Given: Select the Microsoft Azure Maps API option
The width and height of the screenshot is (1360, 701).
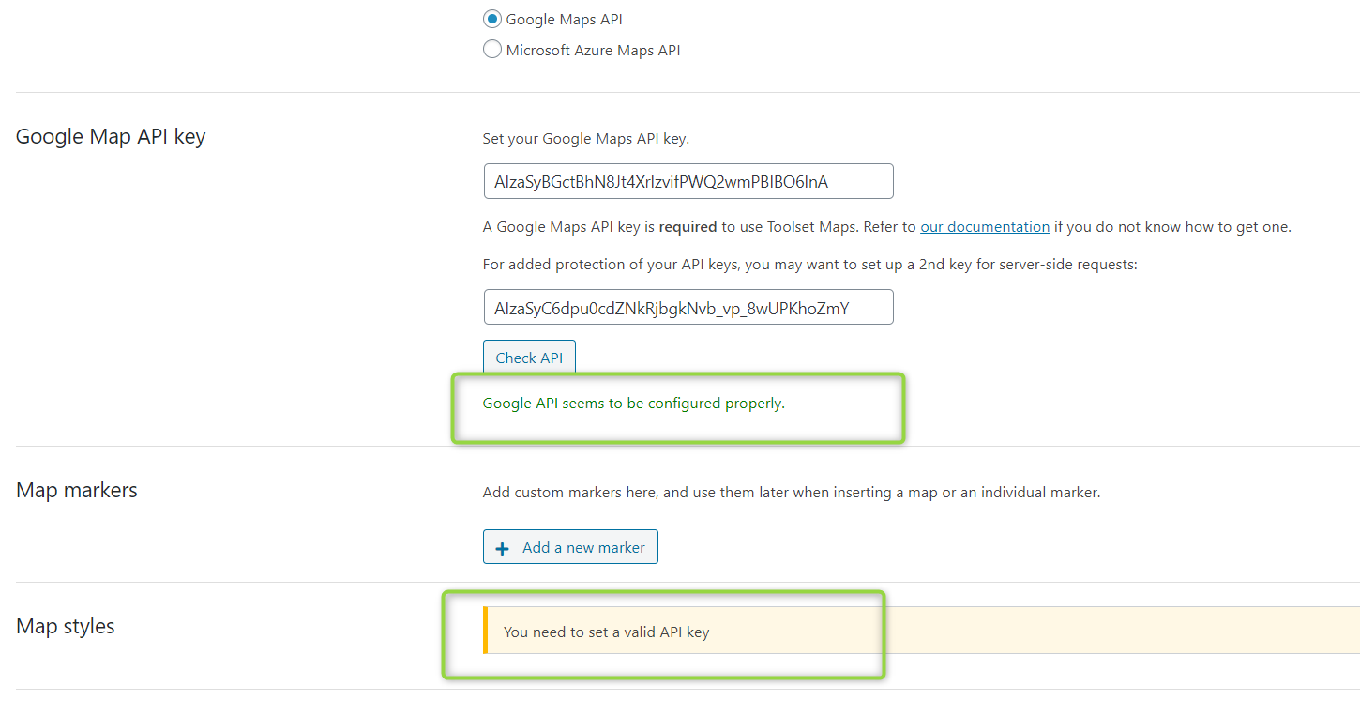Looking at the screenshot, I should click(491, 50).
